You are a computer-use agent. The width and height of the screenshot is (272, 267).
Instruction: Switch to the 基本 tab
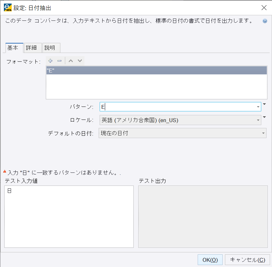click(14, 48)
